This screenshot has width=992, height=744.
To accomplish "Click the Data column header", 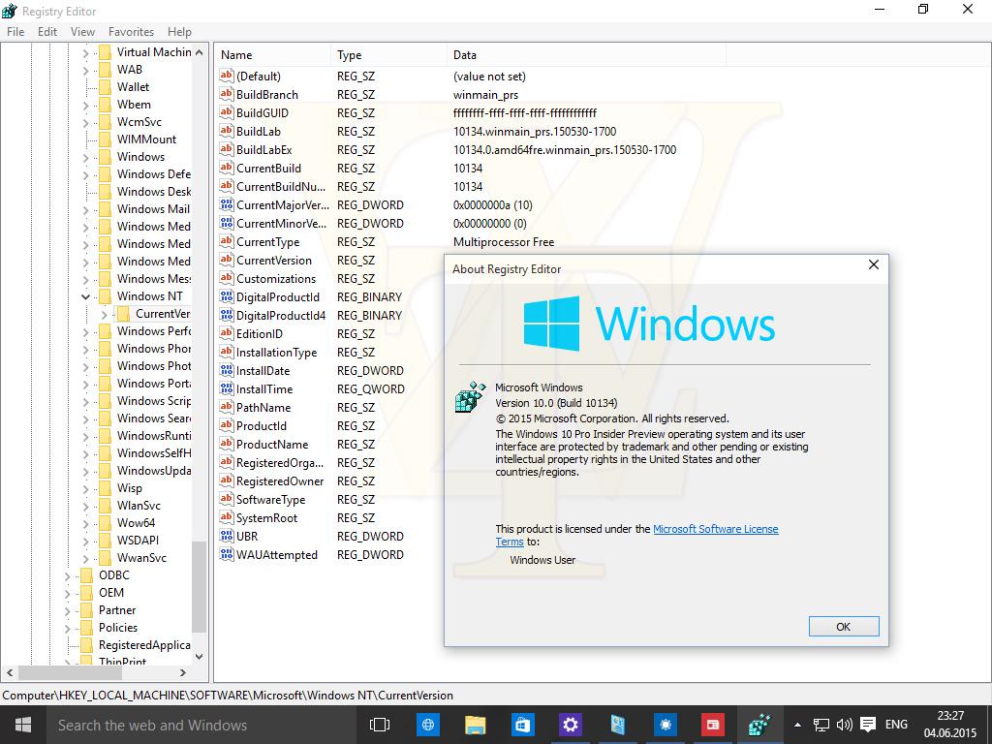I will (586, 55).
